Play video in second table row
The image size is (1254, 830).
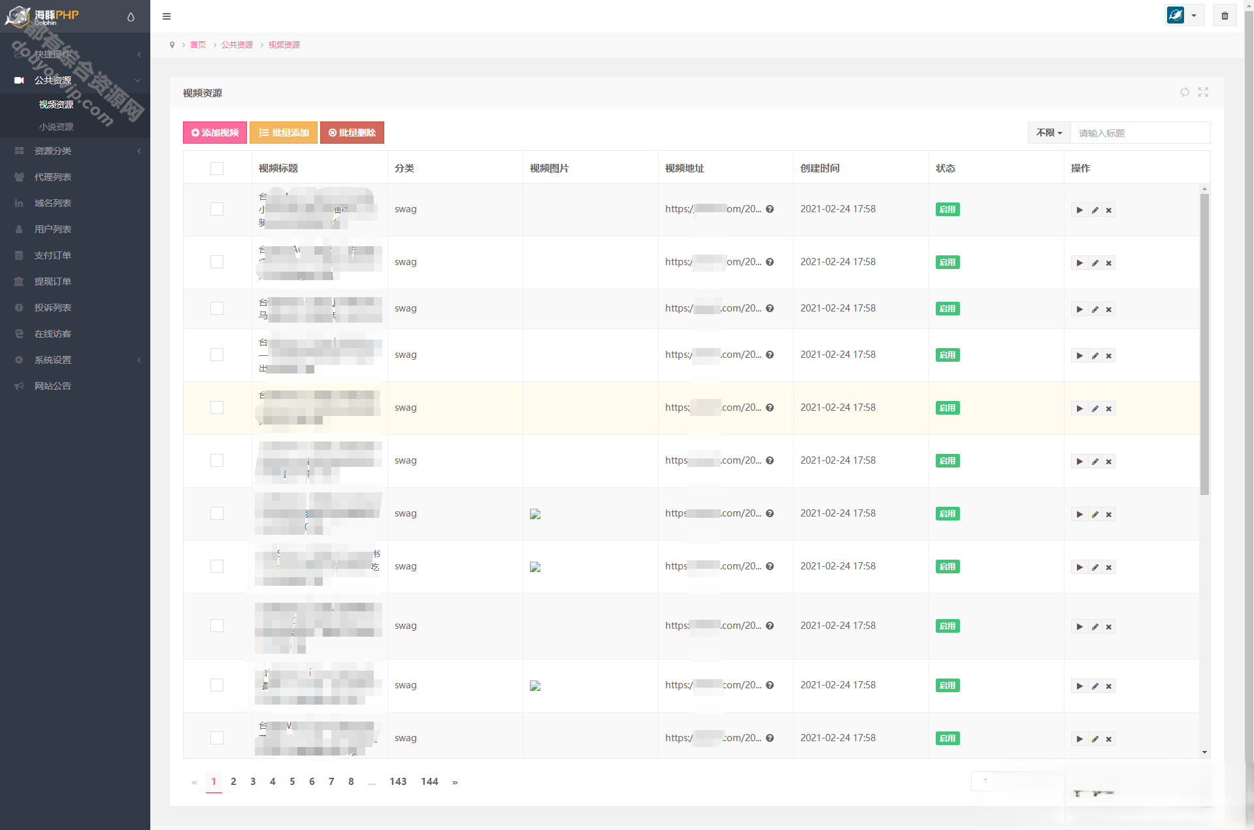pyautogui.click(x=1080, y=263)
